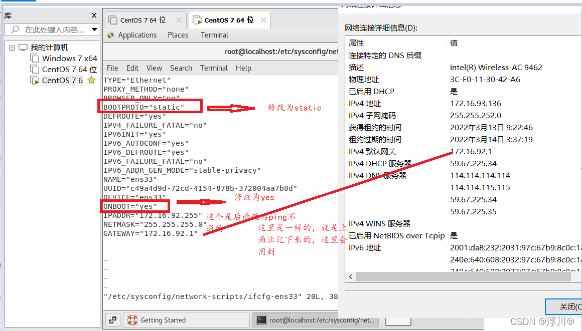Switch to the running CentOS 7 64 位 tab
582x331 pixels.
[229, 20]
